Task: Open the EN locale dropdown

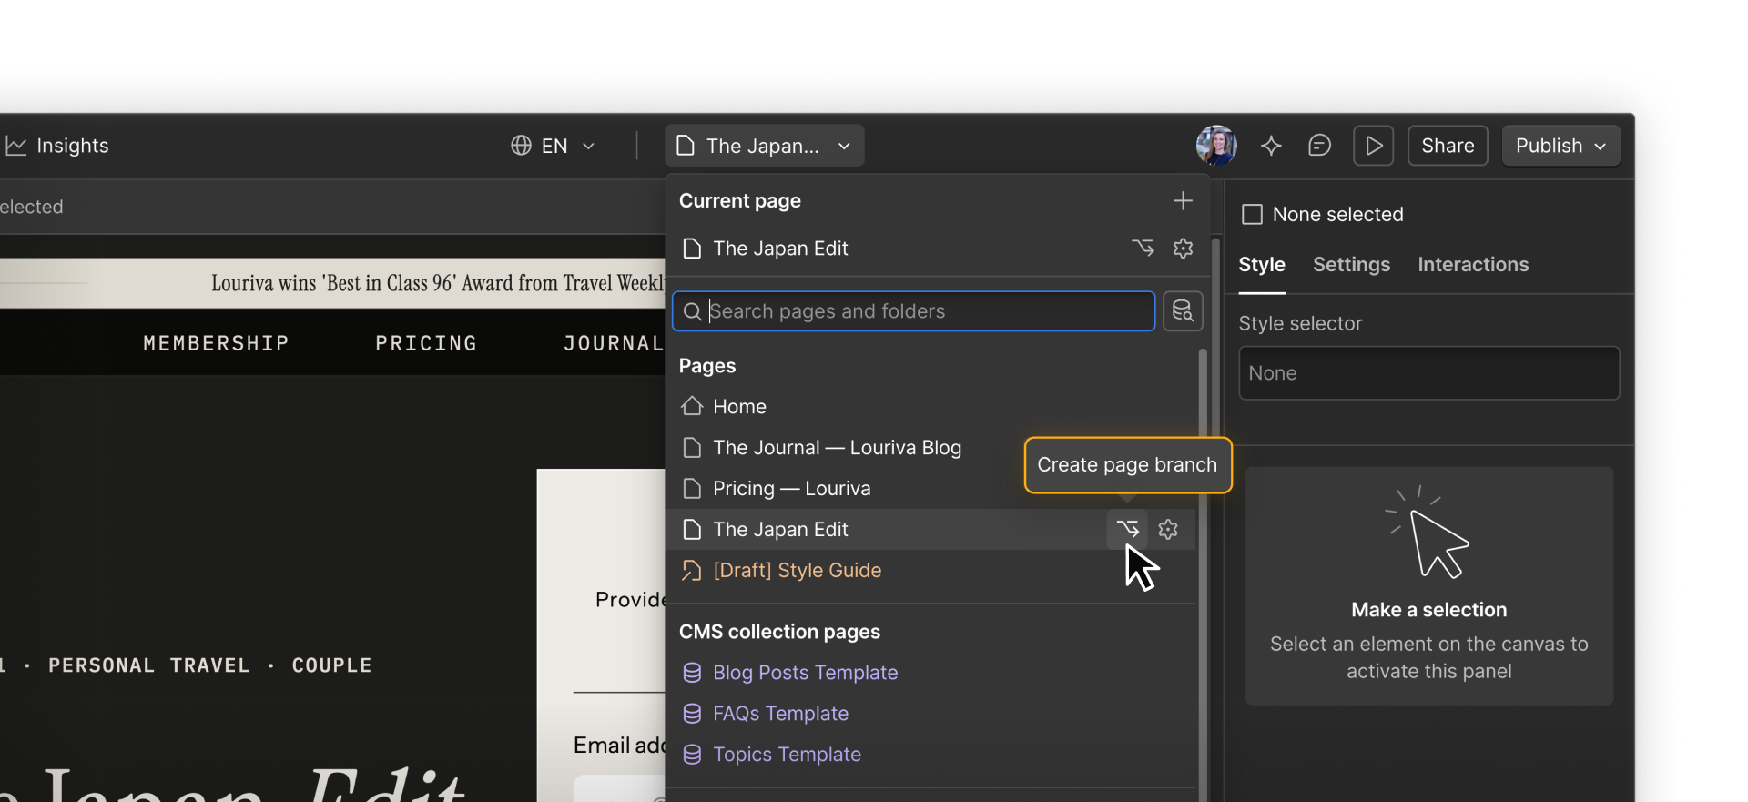Action: [x=553, y=146]
